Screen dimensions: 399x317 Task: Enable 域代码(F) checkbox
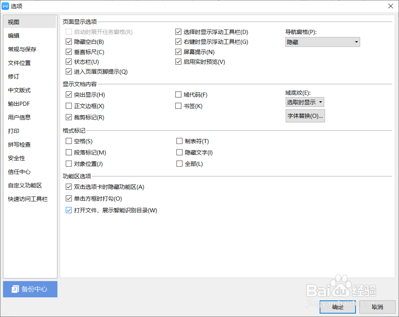(x=178, y=95)
